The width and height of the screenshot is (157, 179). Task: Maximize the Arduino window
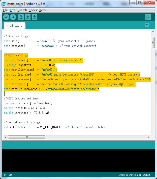pos(140,3)
